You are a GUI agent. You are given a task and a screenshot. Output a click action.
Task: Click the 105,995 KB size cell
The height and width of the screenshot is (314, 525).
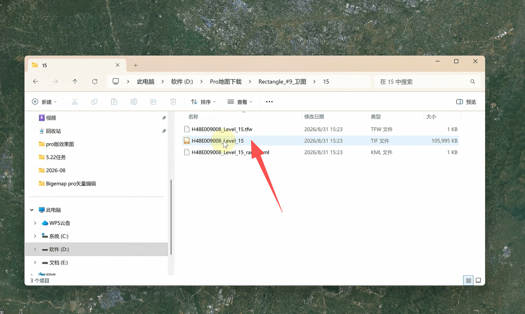[x=444, y=141]
